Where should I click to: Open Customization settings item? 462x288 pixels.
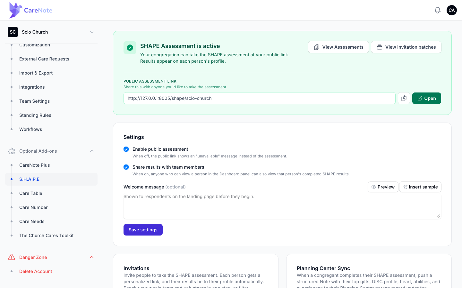coord(35,45)
